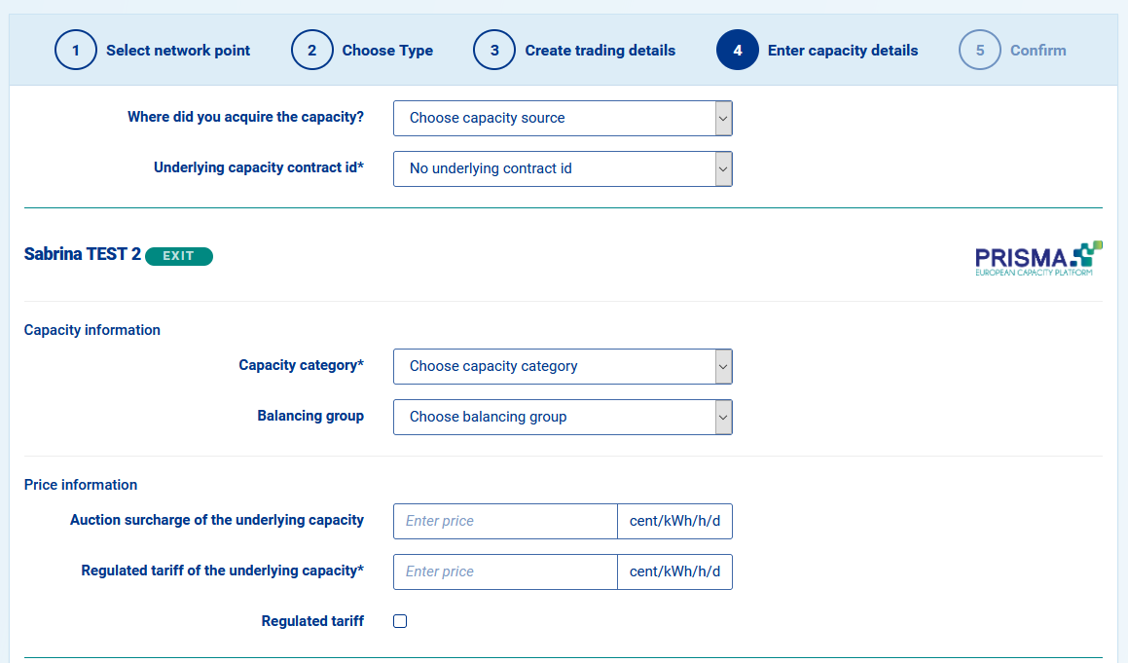The height and width of the screenshot is (663, 1128).
Task: Click the step 3 circle icon
Action: pyautogui.click(x=494, y=51)
